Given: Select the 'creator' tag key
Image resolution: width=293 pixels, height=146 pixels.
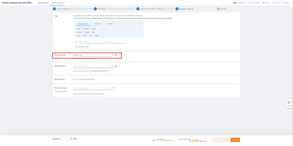Looking at the screenshot, I should pos(97,35).
